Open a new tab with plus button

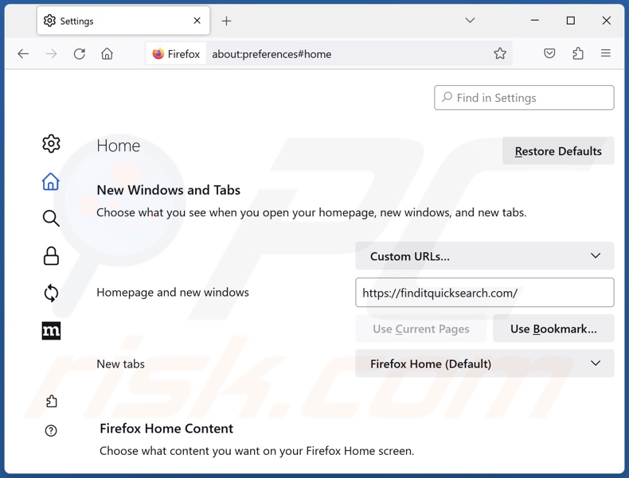(226, 21)
